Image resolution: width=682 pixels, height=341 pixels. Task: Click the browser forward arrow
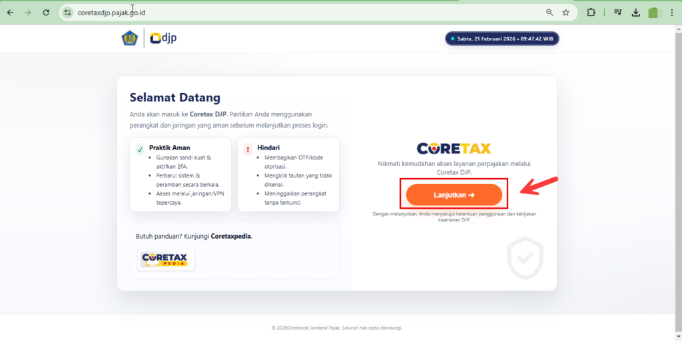pyautogui.click(x=27, y=12)
